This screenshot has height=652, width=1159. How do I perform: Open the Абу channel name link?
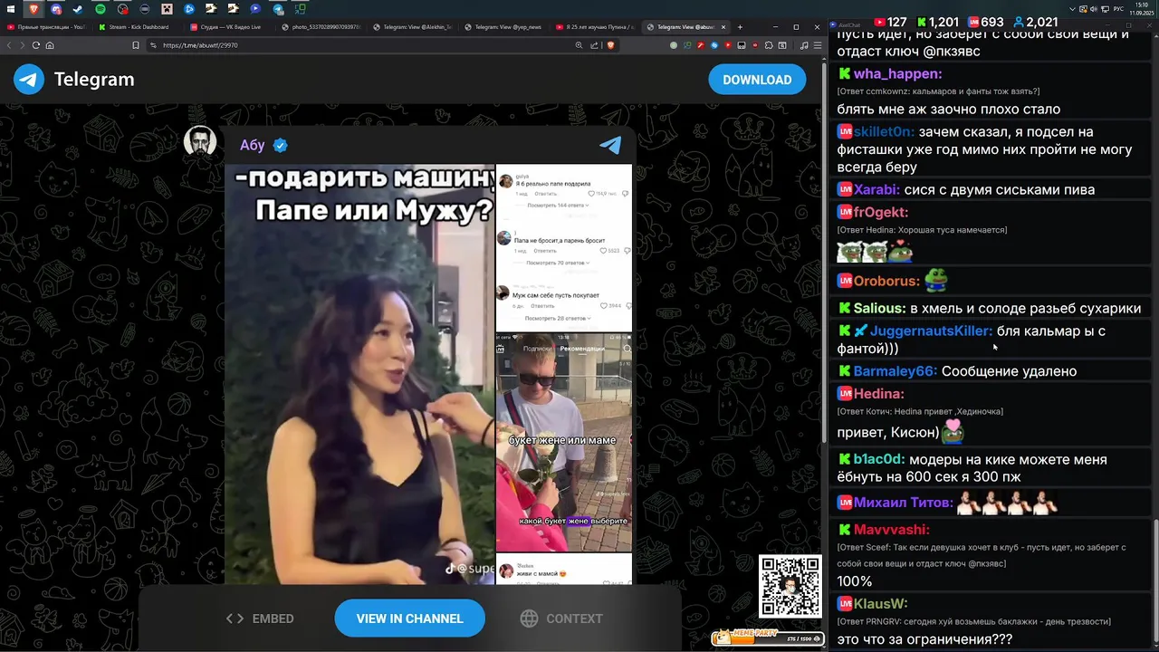click(x=252, y=145)
